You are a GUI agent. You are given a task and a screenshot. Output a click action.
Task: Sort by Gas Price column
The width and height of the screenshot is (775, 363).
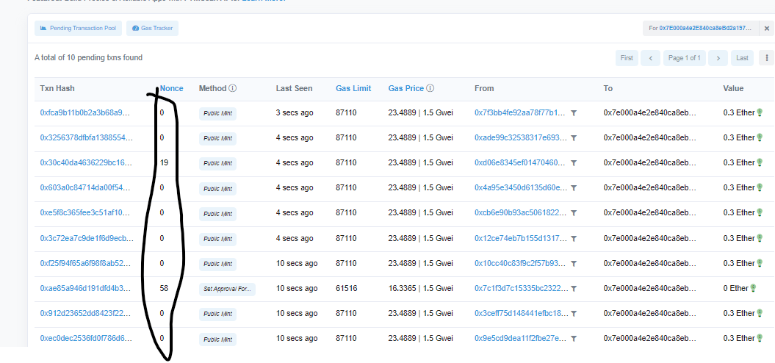406,88
